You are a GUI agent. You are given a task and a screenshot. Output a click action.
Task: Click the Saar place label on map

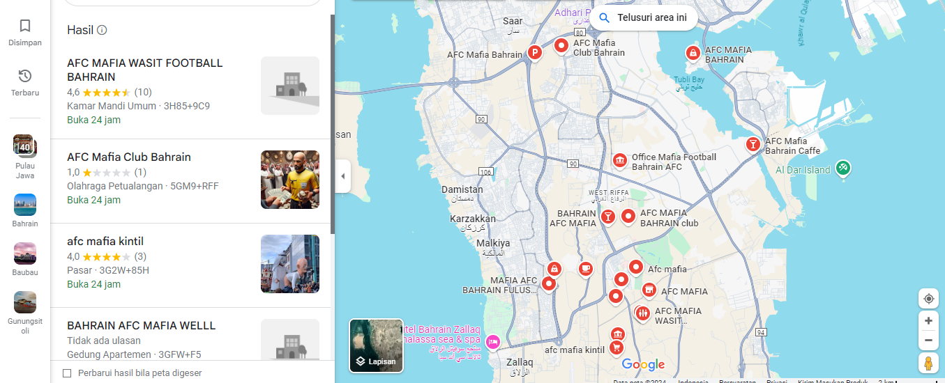(x=513, y=26)
